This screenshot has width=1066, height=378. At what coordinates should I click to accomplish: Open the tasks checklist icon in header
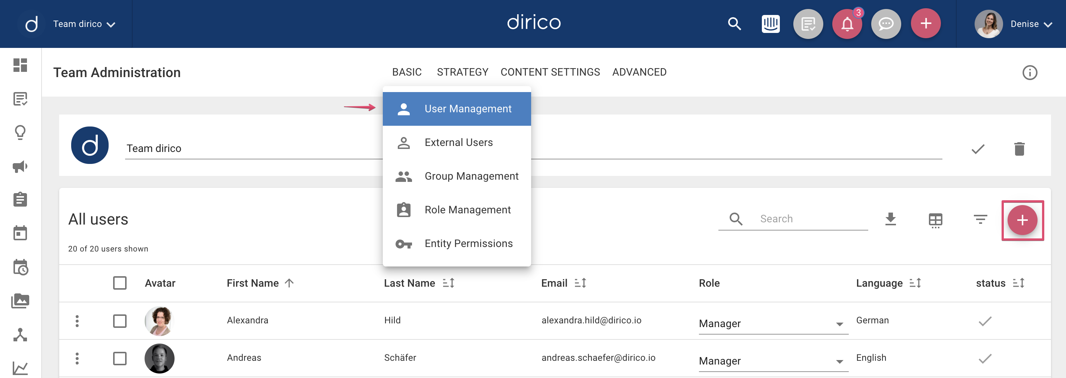tap(808, 24)
